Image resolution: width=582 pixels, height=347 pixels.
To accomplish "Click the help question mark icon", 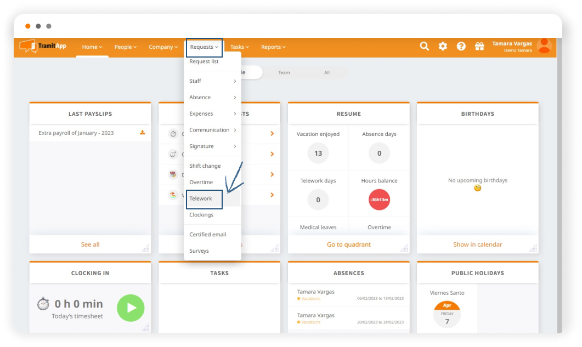I will pos(461,47).
